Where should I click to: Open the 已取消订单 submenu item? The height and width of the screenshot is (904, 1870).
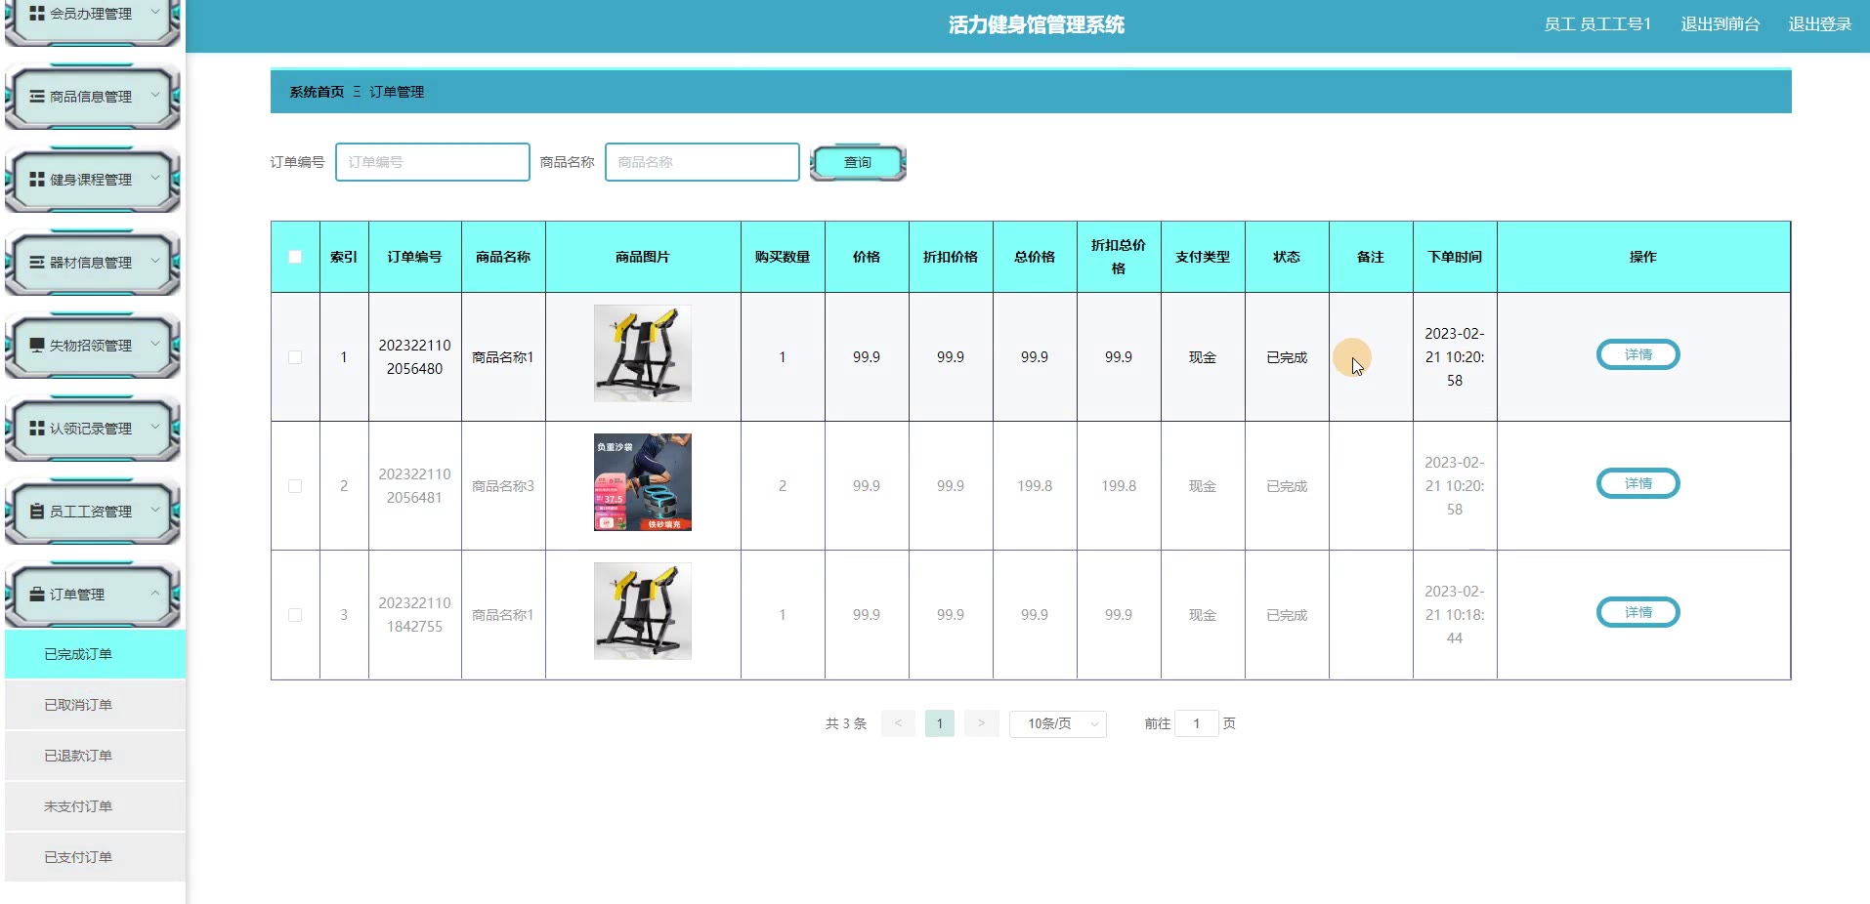(x=95, y=705)
